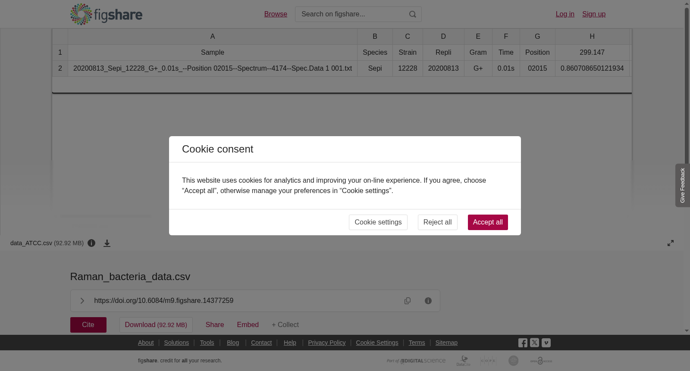Expand the DOI citation chevron
Viewport: 690px width, 371px height.
(82, 301)
